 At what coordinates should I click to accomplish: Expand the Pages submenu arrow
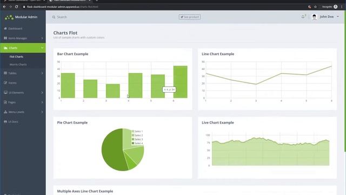click(42, 102)
